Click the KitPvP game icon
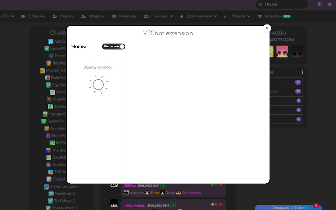This screenshot has height=210, width=336. pyautogui.click(x=52, y=143)
